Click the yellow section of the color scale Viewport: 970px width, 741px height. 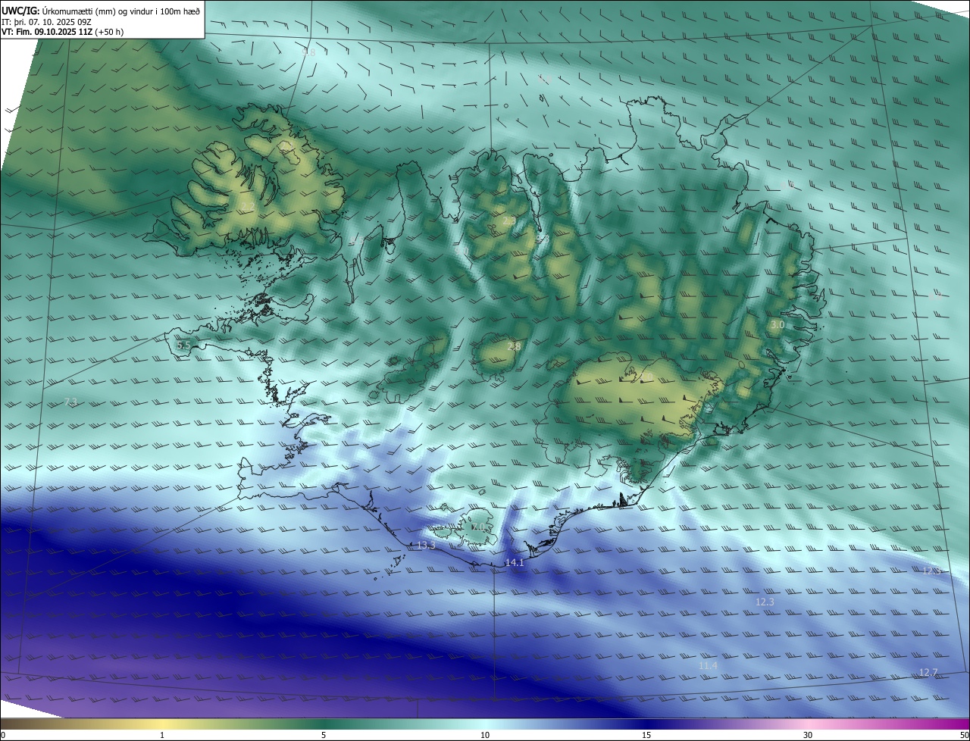[163, 724]
